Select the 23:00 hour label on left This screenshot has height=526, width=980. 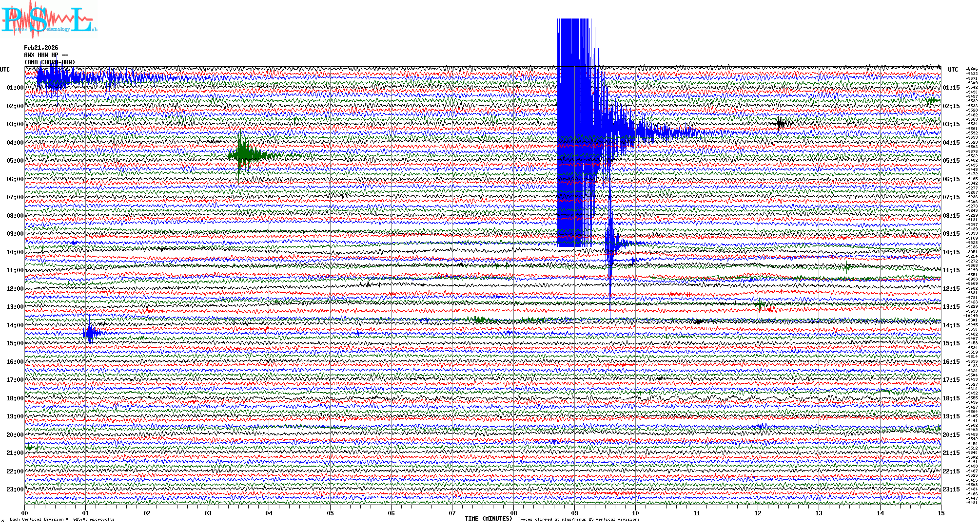click(15, 489)
